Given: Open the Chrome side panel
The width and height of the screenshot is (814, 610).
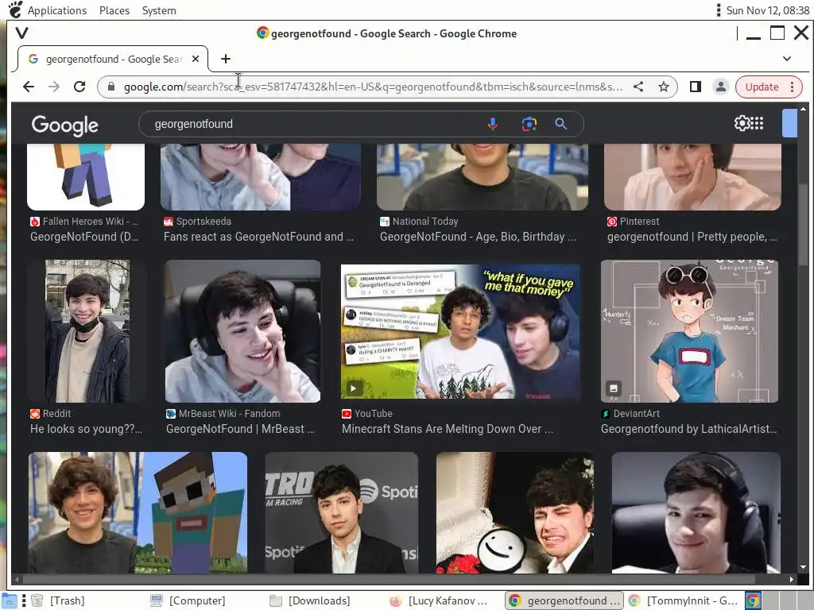Looking at the screenshot, I should 695,87.
